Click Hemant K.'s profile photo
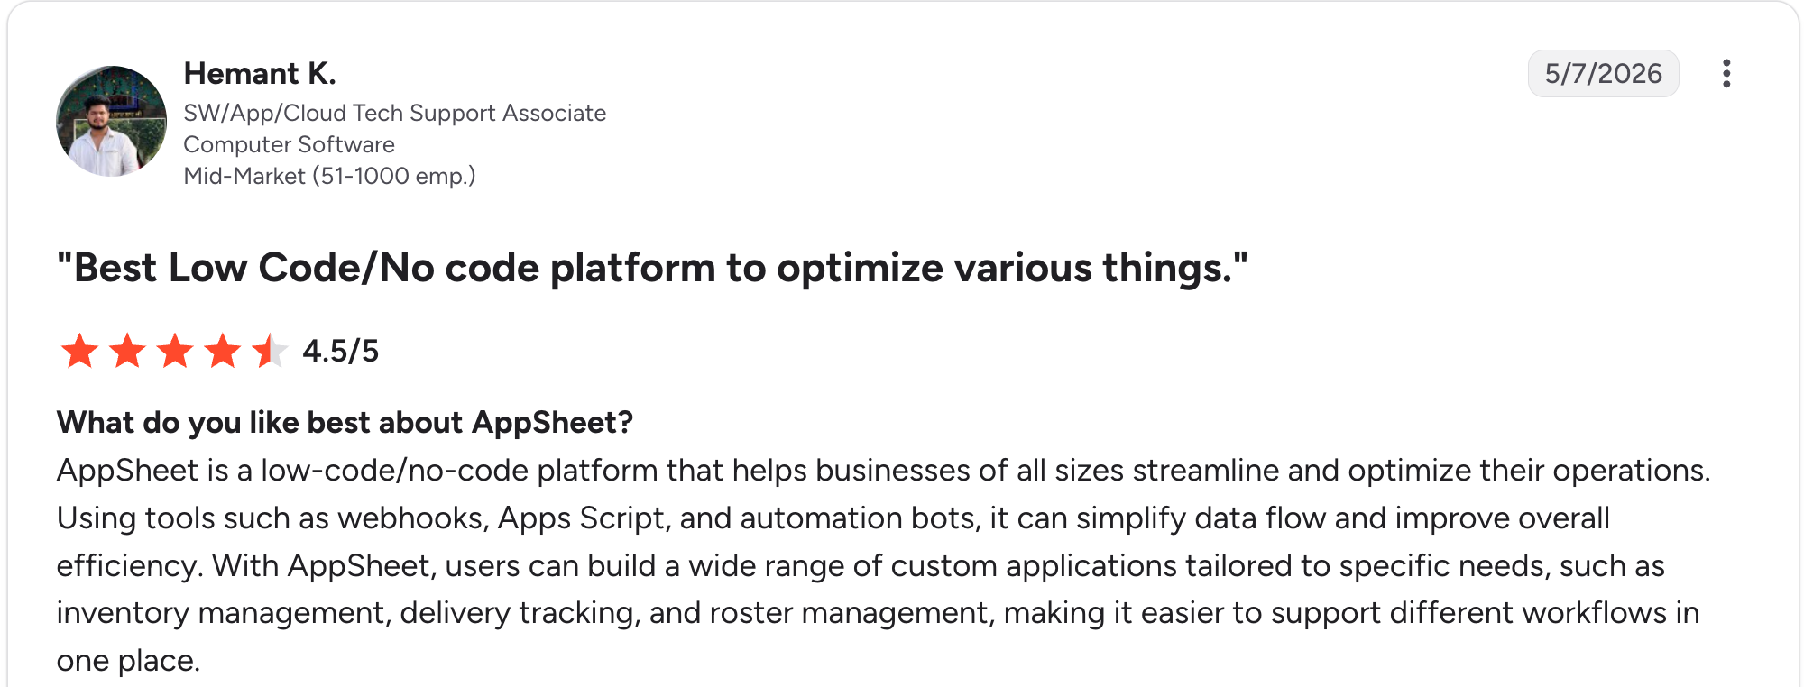Image resolution: width=1804 pixels, height=687 pixels. pos(112,121)
